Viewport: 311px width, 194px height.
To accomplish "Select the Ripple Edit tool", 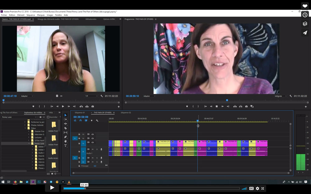I will (x=65, y=124).
